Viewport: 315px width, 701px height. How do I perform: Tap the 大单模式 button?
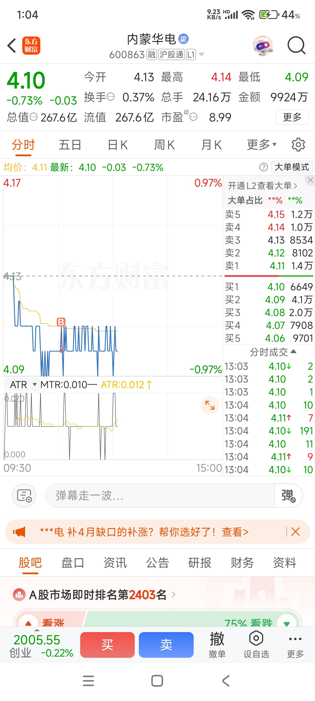[x=292, y=167]
